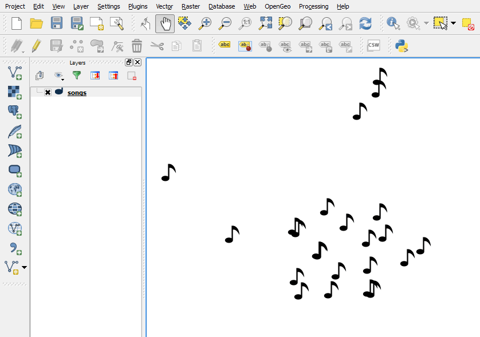This screenshot has width=480, height=337.
Task: Select the songs layer in the list
Action: [x=77, y=93]
